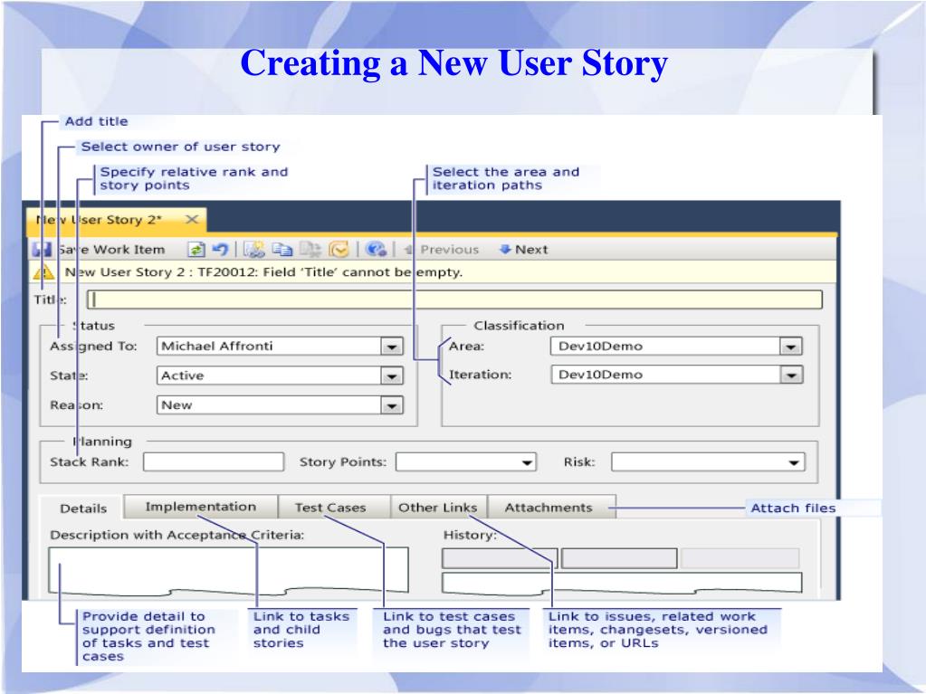The width and height of the screenshot is (926, 694).
Task: Go to Previous work item
Action: point(442,250)
